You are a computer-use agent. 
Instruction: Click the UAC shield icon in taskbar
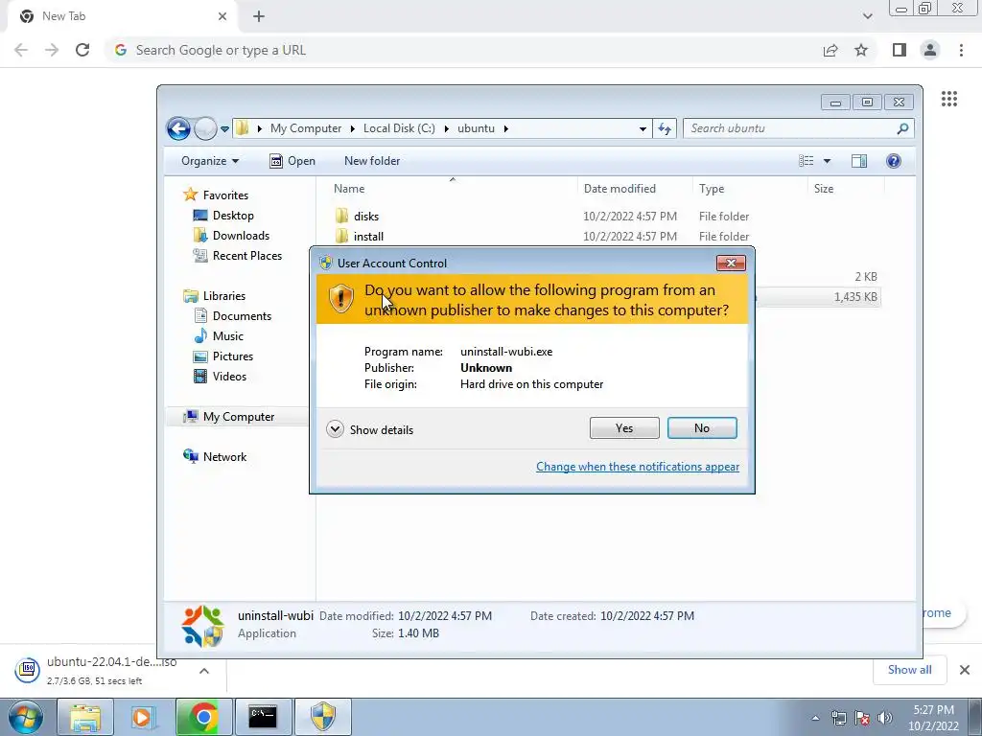click(323, 717)
